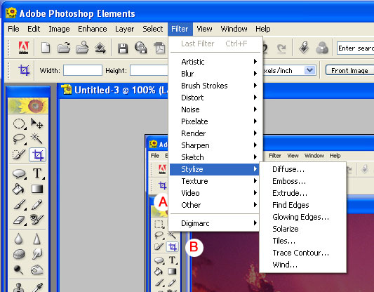Open the Select menu
374x292 pixels.
coord(153,29)
